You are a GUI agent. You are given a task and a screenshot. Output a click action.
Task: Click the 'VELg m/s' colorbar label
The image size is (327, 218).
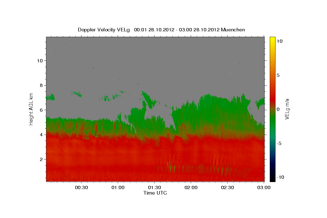click(287, 108)
